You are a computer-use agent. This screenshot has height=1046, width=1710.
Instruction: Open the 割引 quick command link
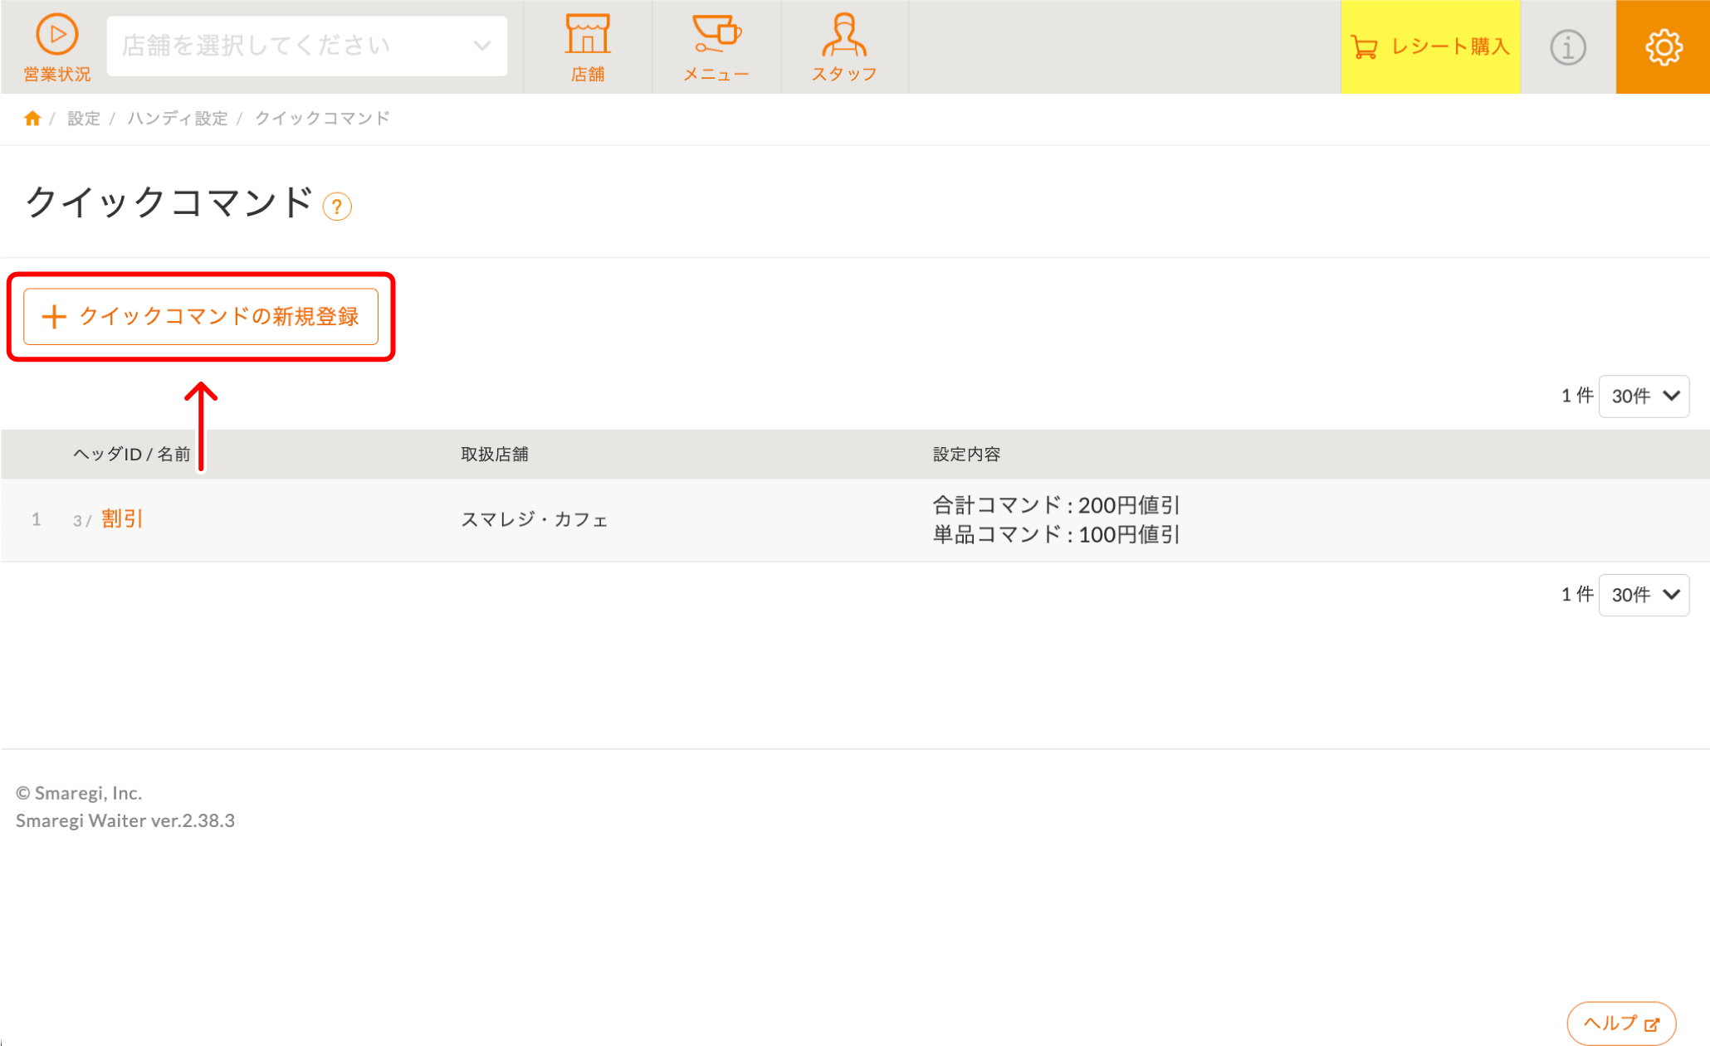(122, 519)
